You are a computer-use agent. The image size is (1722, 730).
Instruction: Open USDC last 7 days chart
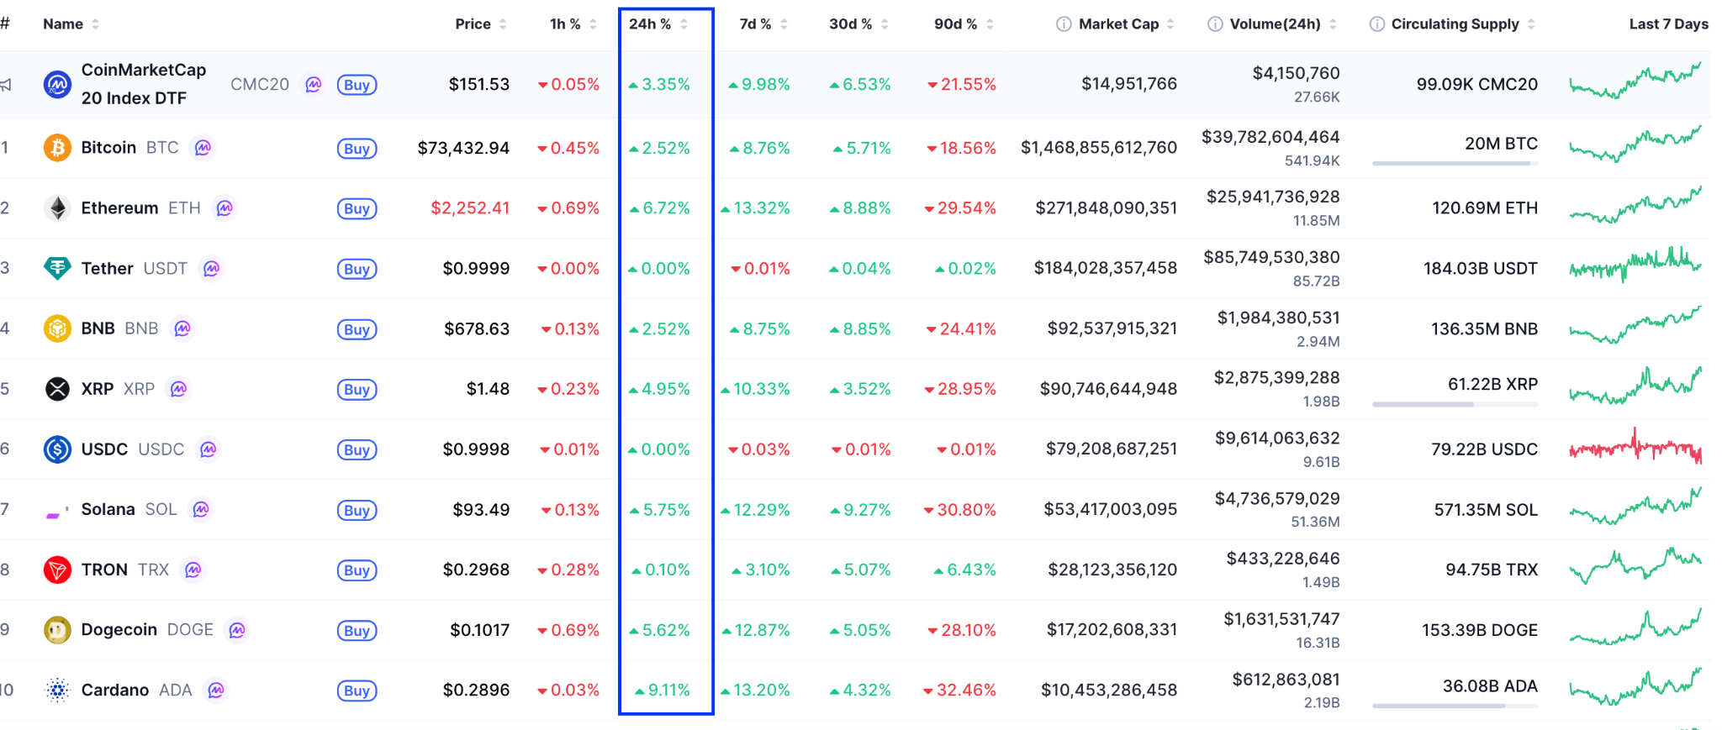pyautogui.click(x=1635, y=449)
